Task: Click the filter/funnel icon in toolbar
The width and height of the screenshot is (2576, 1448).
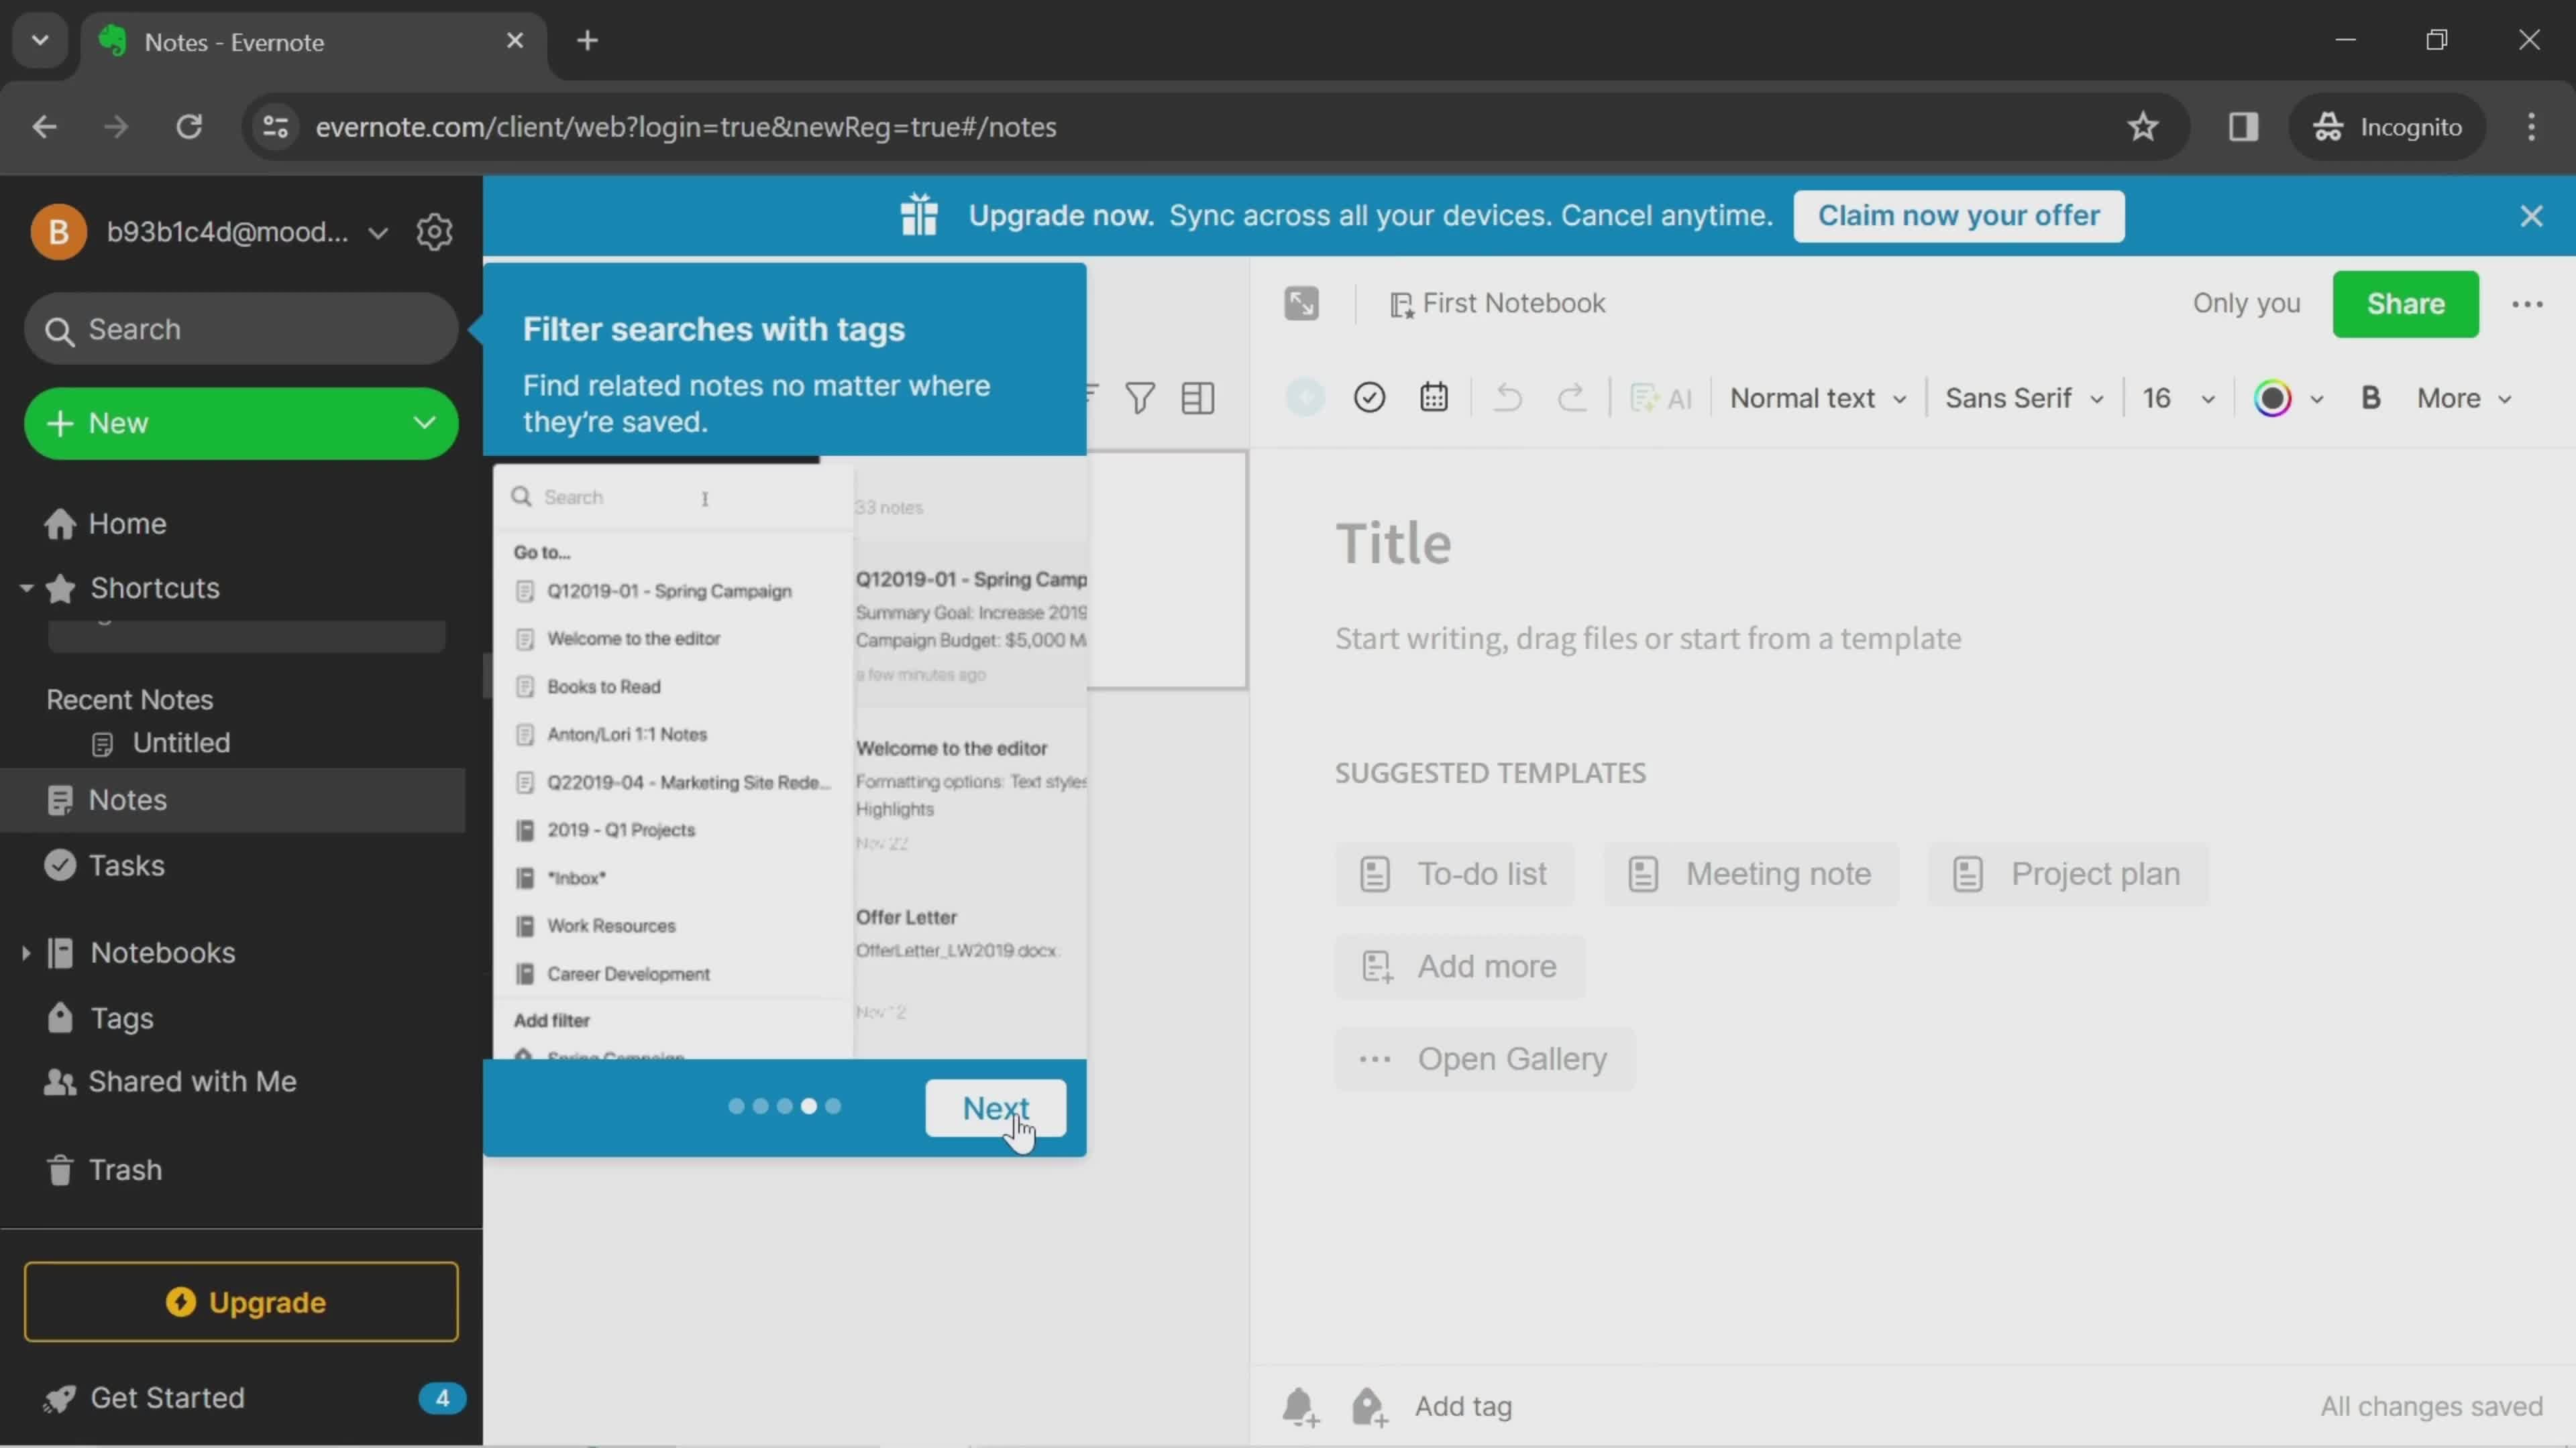Action: click(x=1138, y=398)
